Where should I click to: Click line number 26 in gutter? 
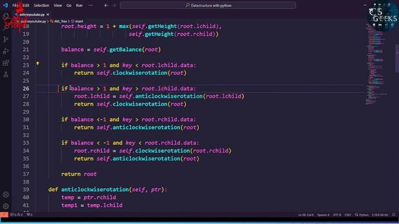[x=26, y=88]
